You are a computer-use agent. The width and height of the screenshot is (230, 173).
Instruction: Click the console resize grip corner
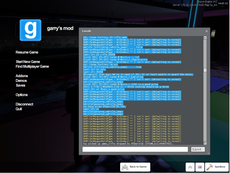click(x=208, y=153)
